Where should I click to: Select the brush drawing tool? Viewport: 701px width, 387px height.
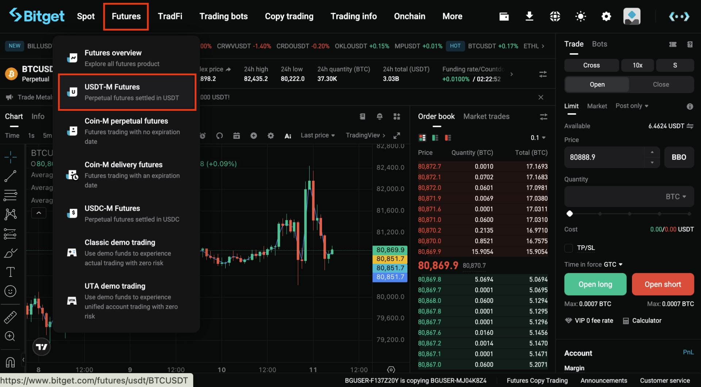[x=11, y=253]
